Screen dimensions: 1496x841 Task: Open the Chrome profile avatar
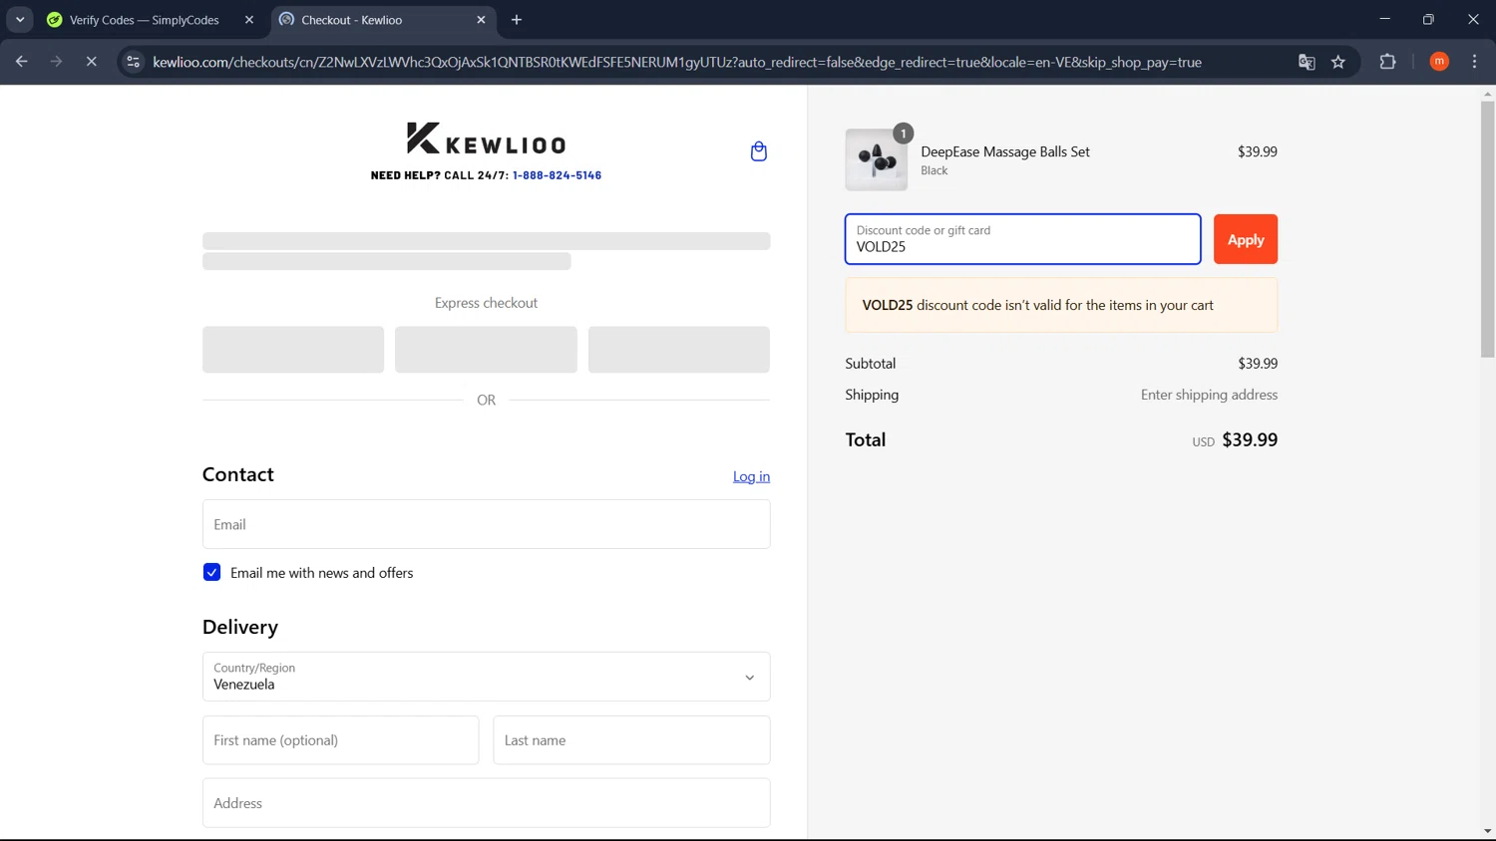click(x=1439, y=62)
